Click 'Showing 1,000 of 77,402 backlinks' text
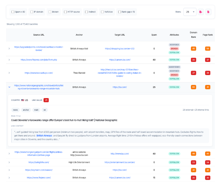Viewport: 219px width, 183px height. pyautogui.click(x=22, y=24)
